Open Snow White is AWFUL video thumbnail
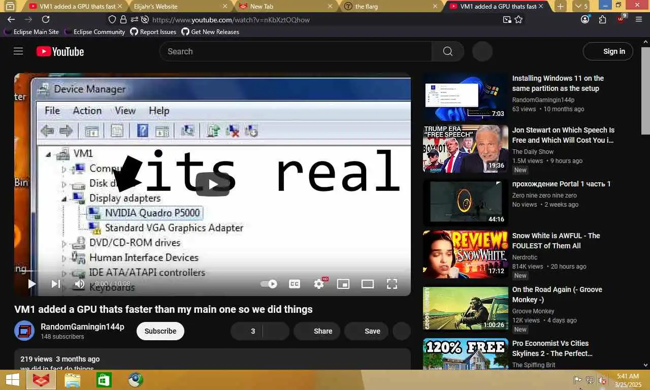Viewport: 650px width, 390px height. [x=466, y=254]
